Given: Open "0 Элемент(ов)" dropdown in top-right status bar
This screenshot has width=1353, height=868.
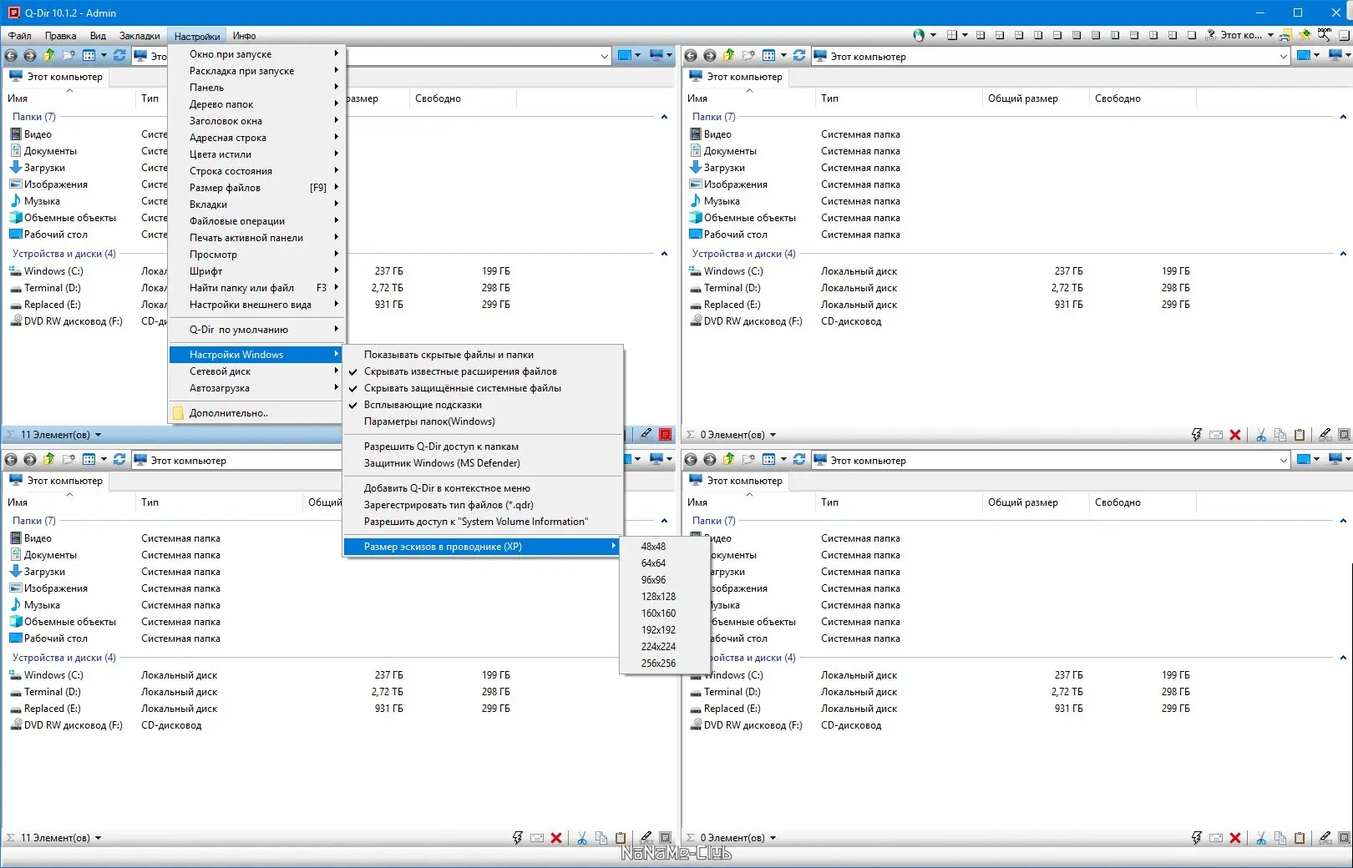Looking at the screenshot, I should (773, 435).
